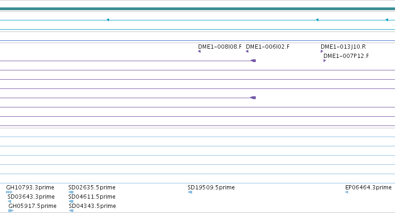
Task: Select the SD02635.5prime label
Action: tap(92, 188)
